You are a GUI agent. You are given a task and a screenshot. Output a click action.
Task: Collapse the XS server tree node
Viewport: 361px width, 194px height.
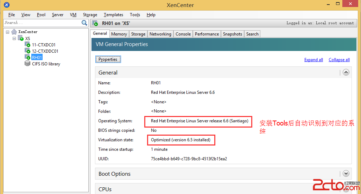point(14,38)
